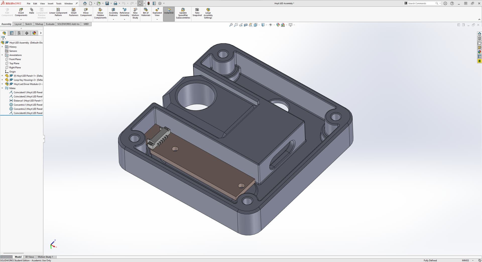Open the Exploded View dropdown arrow

click(157, 19)
